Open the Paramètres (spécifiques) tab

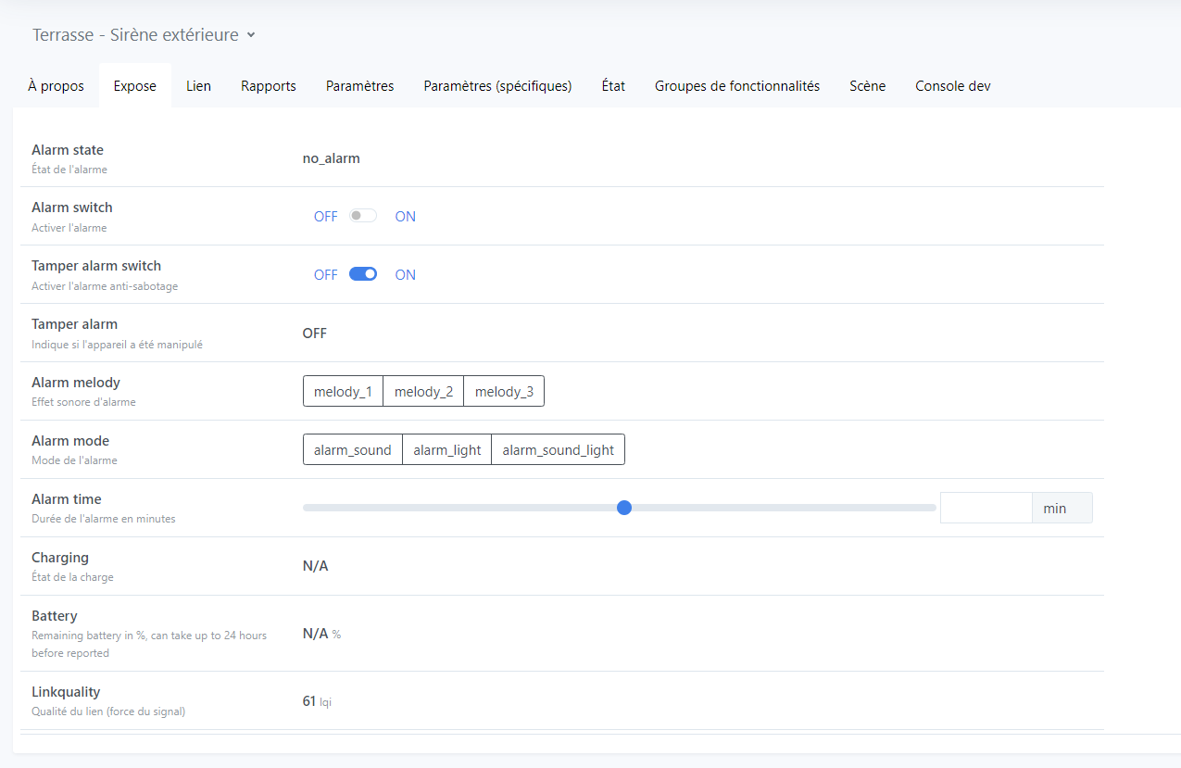point(497,86)
